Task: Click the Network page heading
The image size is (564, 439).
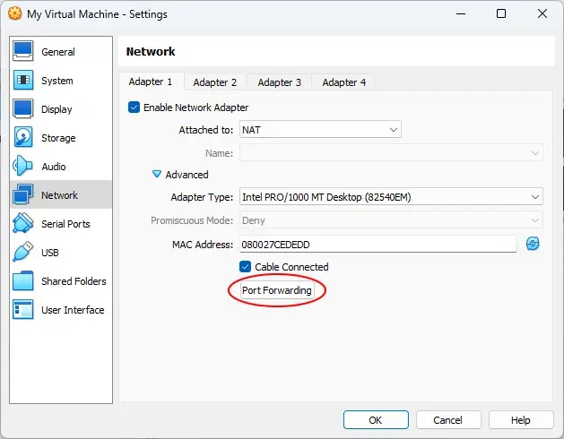Action: tap(151, 51)
